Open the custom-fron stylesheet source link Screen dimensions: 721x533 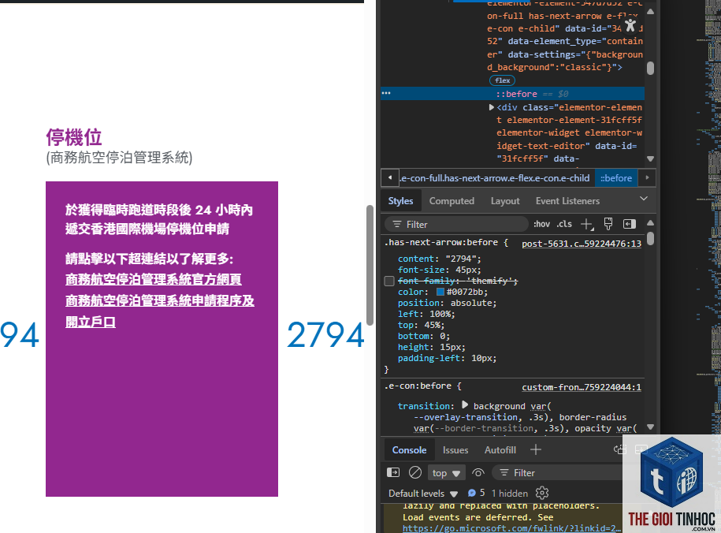point(582,388)
